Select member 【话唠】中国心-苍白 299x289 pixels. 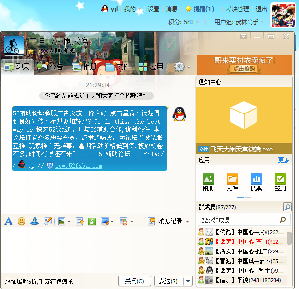tap(241, 241)
